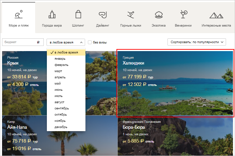Click the Халкидики tour price от 77 199 ₽
This screenshot has height=156, width=235.
tap(138, 77)
